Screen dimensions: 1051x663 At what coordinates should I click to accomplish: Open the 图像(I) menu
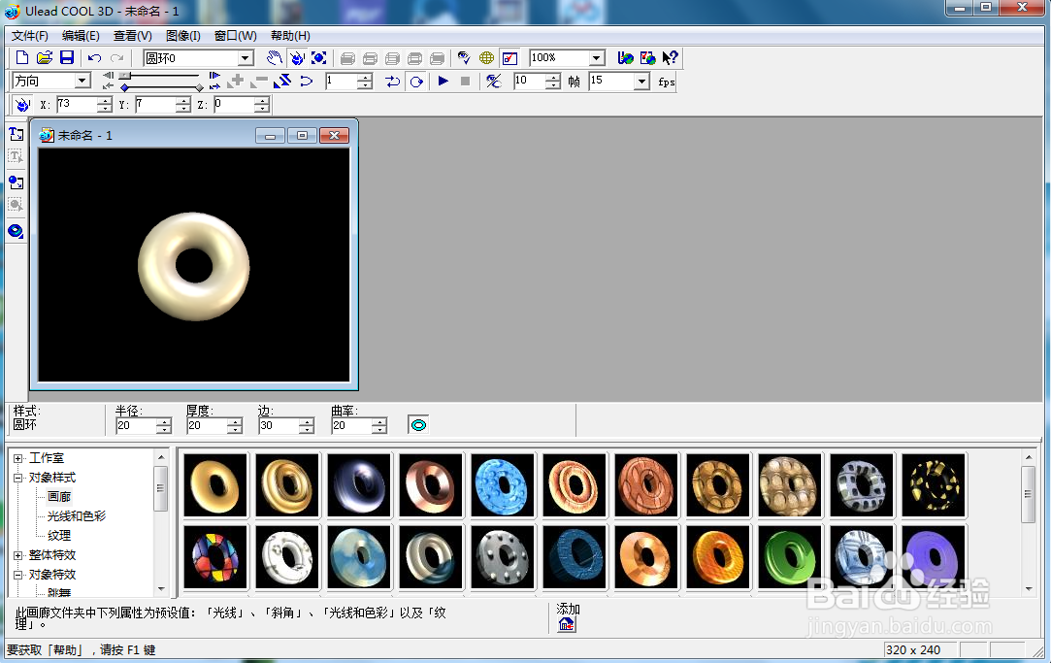coord(183,36)
